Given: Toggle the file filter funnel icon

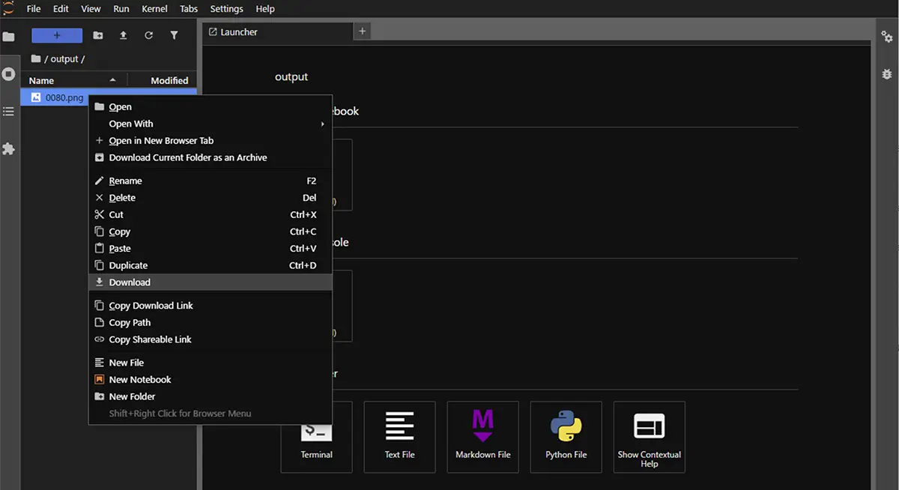Looking at the screenshot, I should click(x=174, y=35).
